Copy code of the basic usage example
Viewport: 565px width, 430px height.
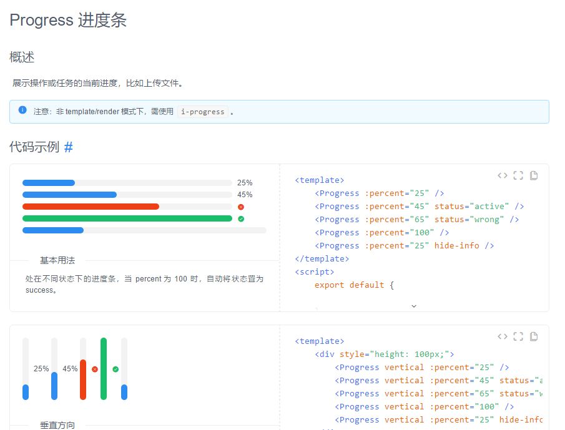tap(534, 175)
